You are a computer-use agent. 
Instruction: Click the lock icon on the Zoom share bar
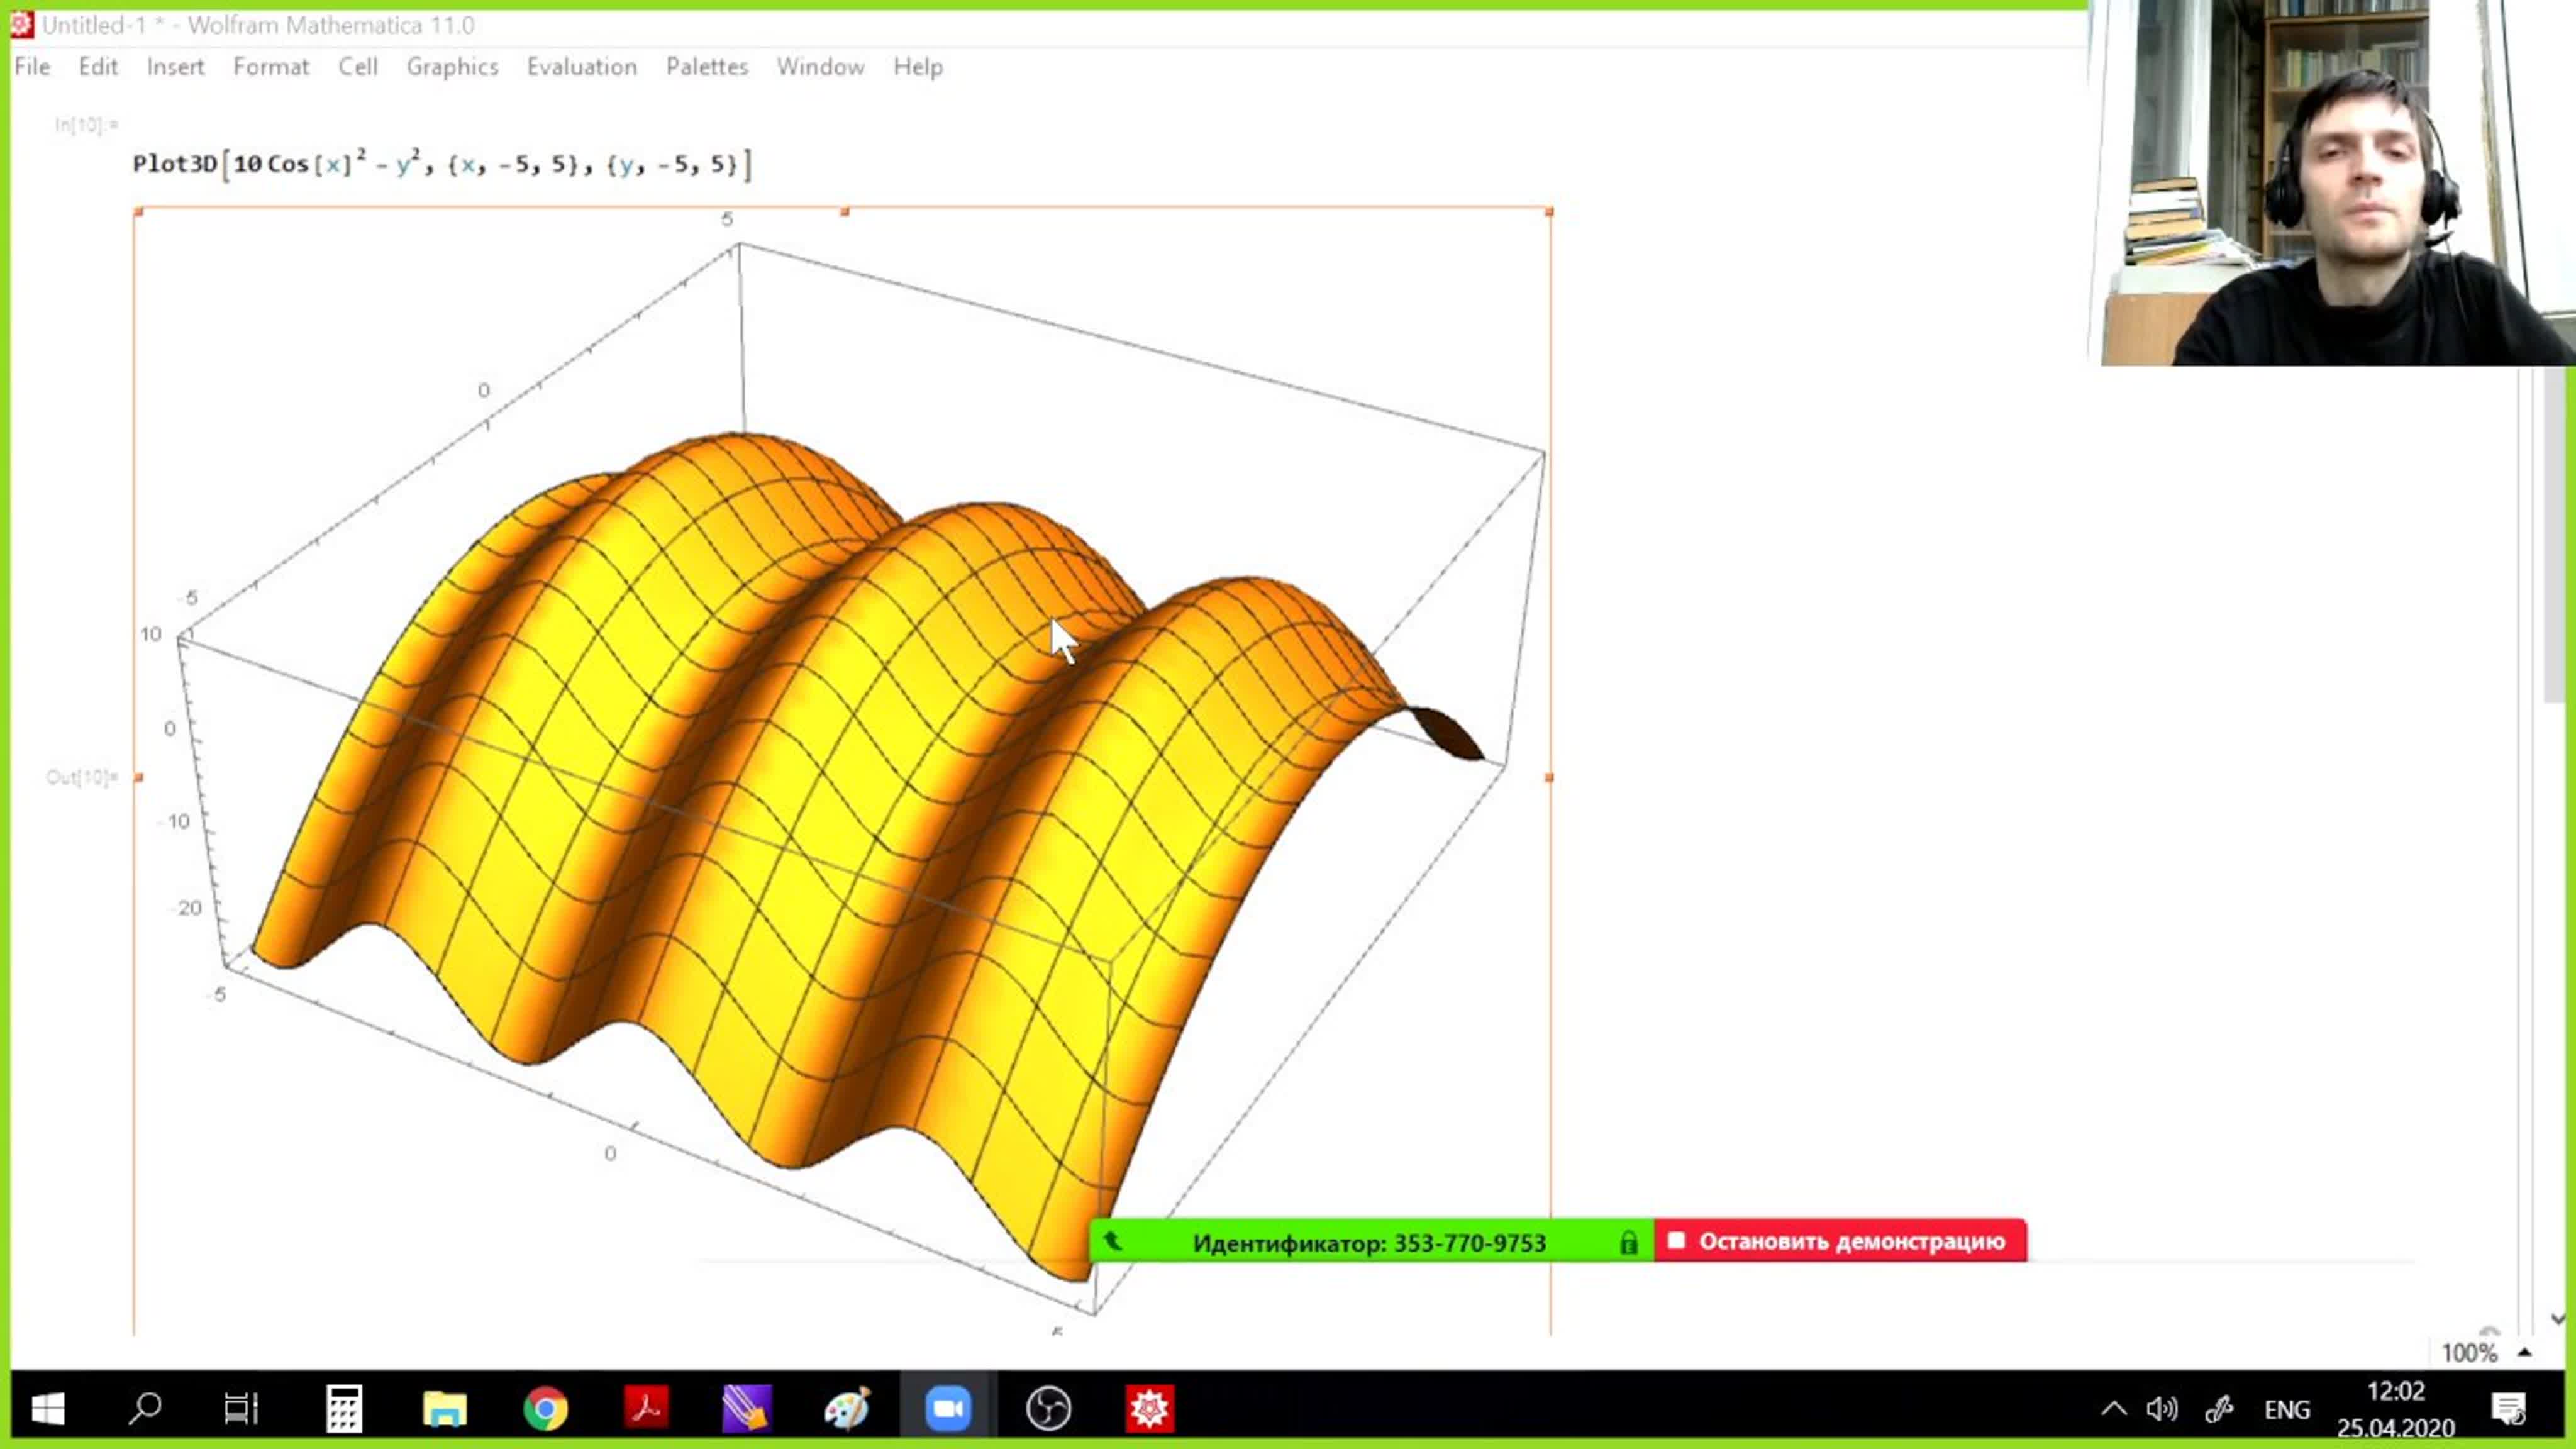tap(1629, 1243)
